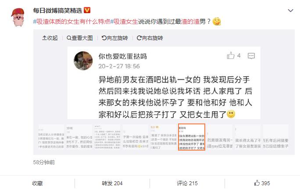The height and width of the screenshot is (190, 300).
Task: Click 收藏 to favorite the post
Action: pyautogui.click(x=37, y=183)
